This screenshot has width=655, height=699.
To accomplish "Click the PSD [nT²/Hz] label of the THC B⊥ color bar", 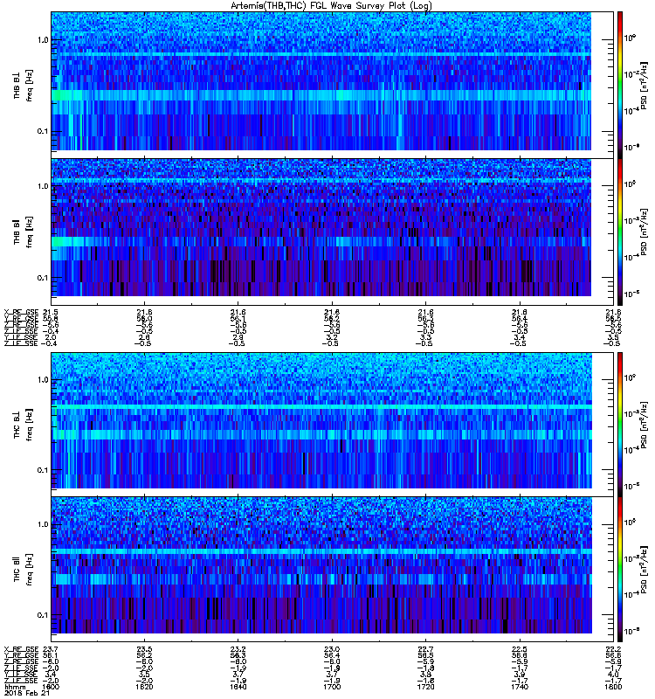I will coord(644,426).
